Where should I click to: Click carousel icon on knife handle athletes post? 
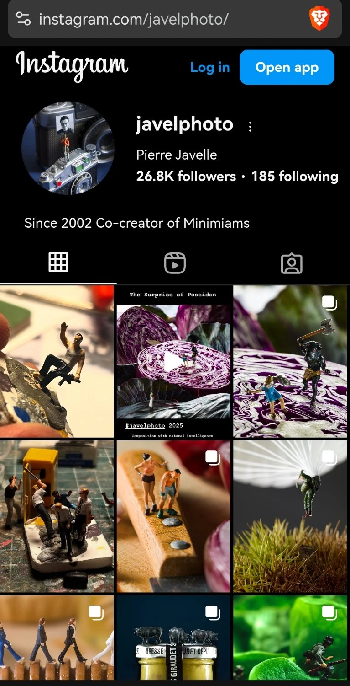(x=213, y=457)
